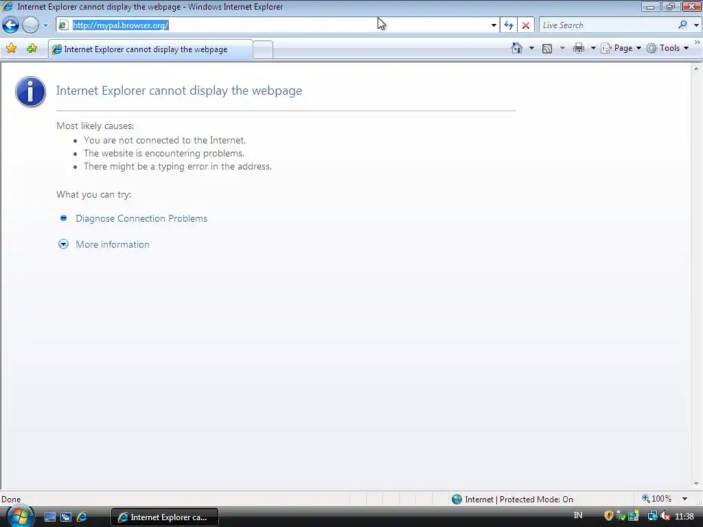Click the RSS feeds icon

pyautogui.click(x=547, y=49)
